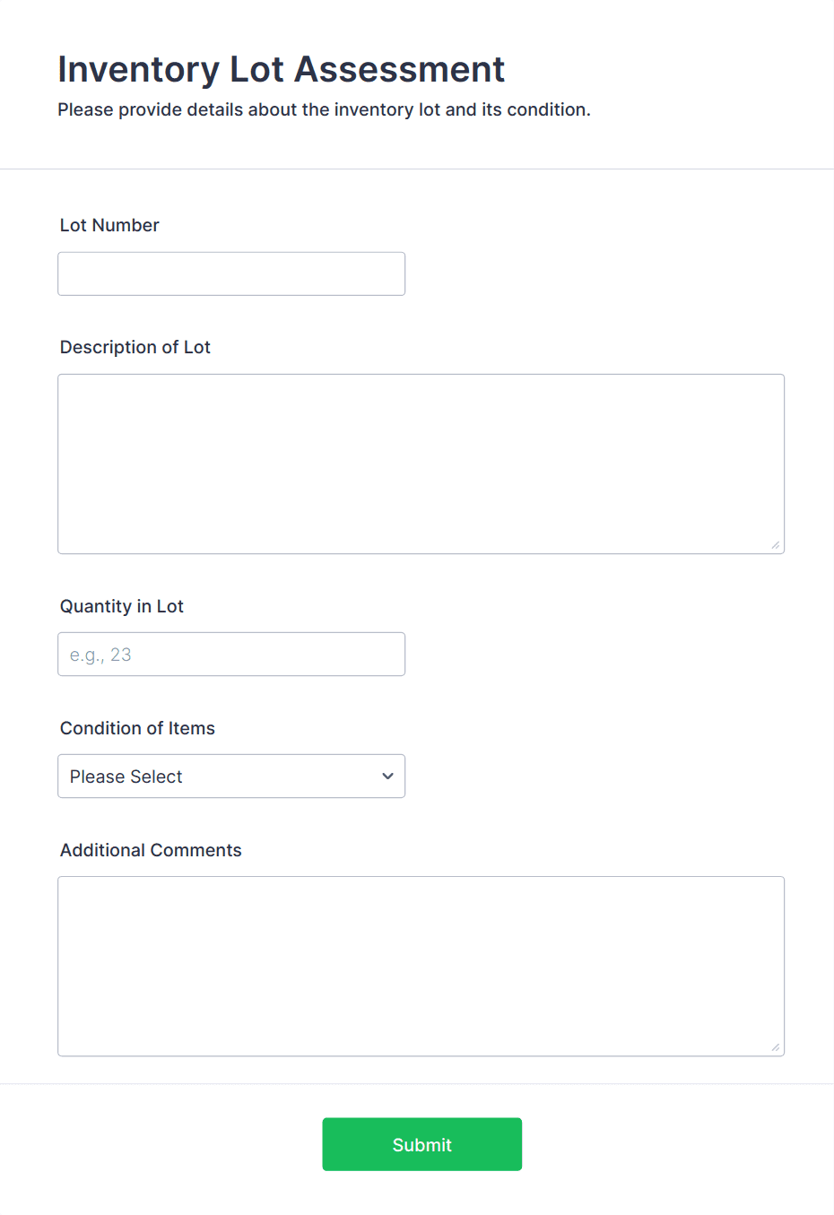Click the Additional Comments resize grip
This screenshot has height=1215, width=834.
[776, 1047]
